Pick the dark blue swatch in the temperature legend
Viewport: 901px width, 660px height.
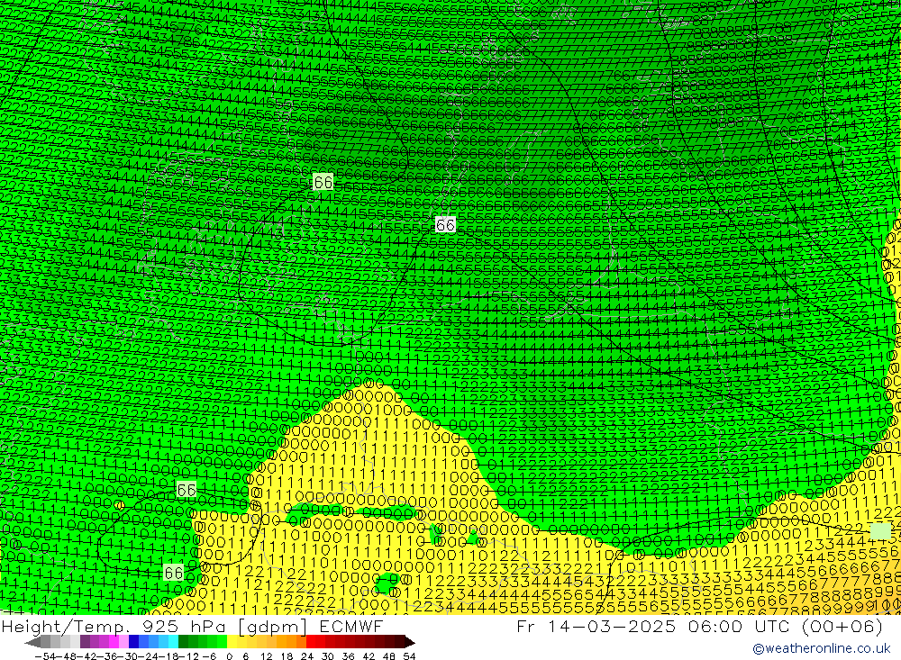click(x=133, y=642)
